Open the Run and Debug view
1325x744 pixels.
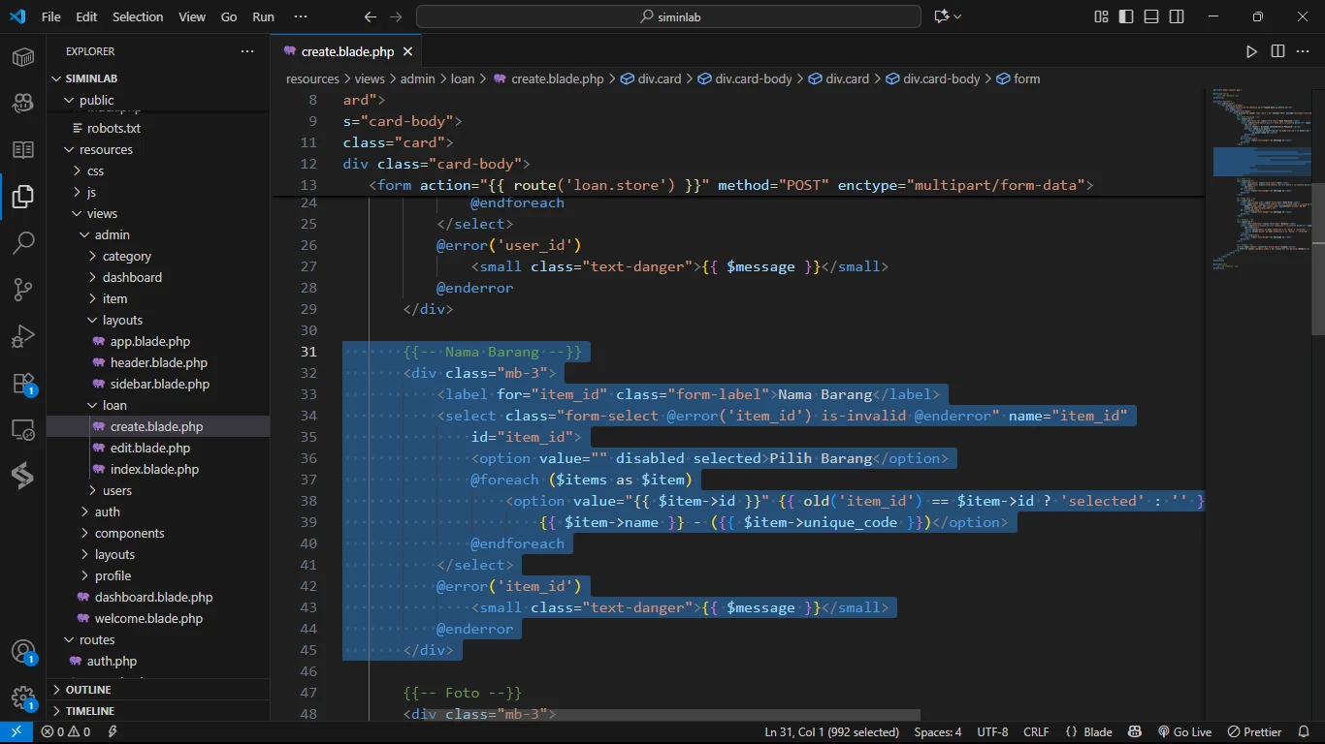coord(23,336)
